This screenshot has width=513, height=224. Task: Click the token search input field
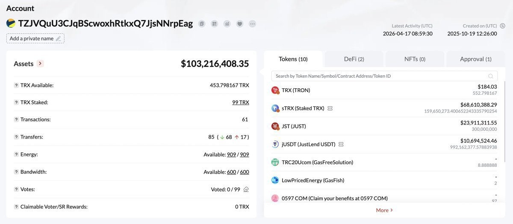pos(384,76)
